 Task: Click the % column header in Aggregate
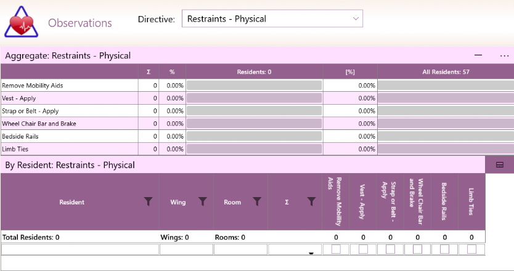coord(172,72)
